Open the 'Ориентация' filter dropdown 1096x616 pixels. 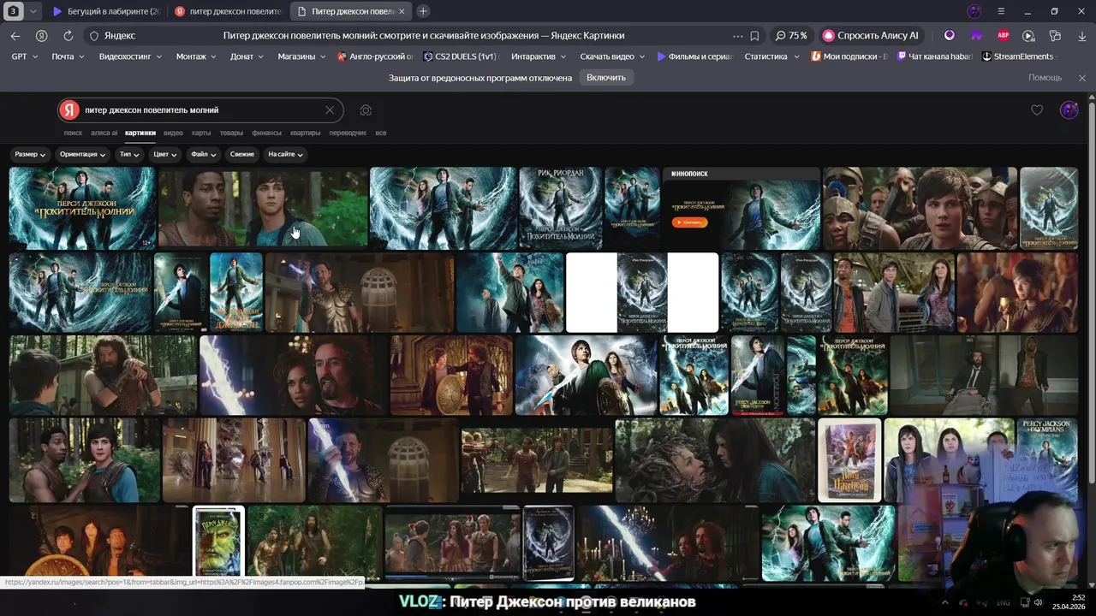83,155
